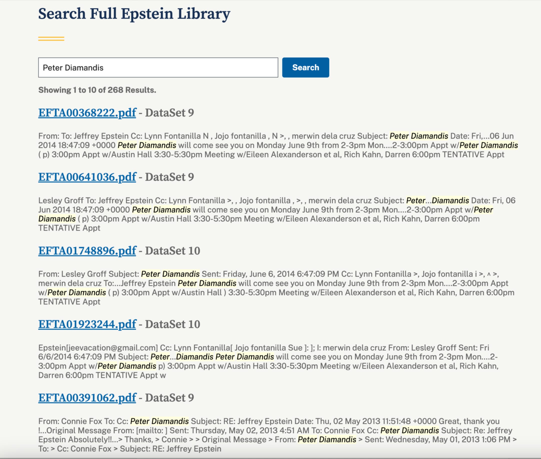The height and width of the screenshot is (459, 541).
Task: Open the EFTA01748896.pdf result link
Action: pyautogui.click(x=87, y=250)
